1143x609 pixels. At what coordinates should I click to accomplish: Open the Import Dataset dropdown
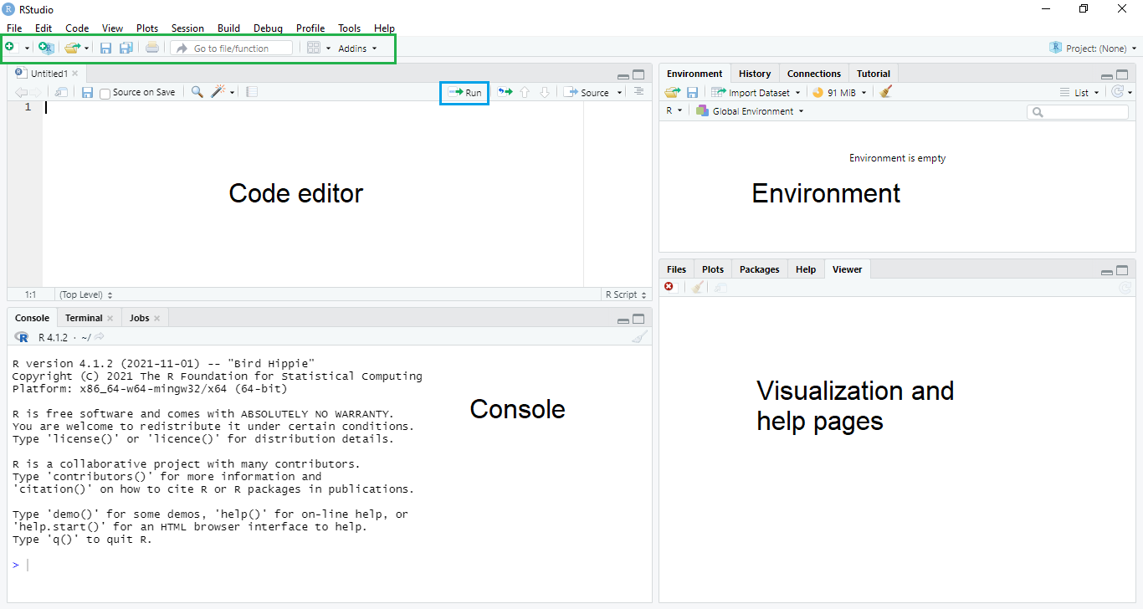click(x=756, y=93)
